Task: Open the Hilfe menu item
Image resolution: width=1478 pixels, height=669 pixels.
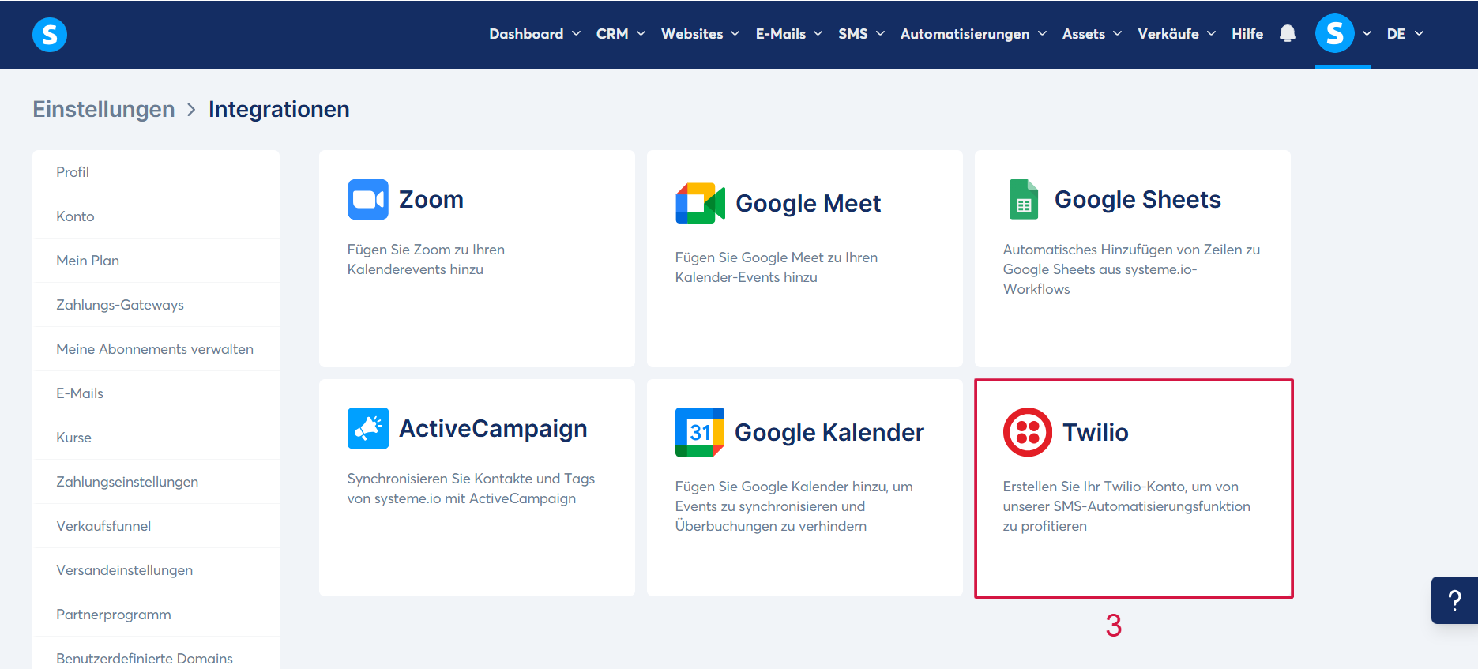Action: pyautogui.click(x=1247, y=34)
